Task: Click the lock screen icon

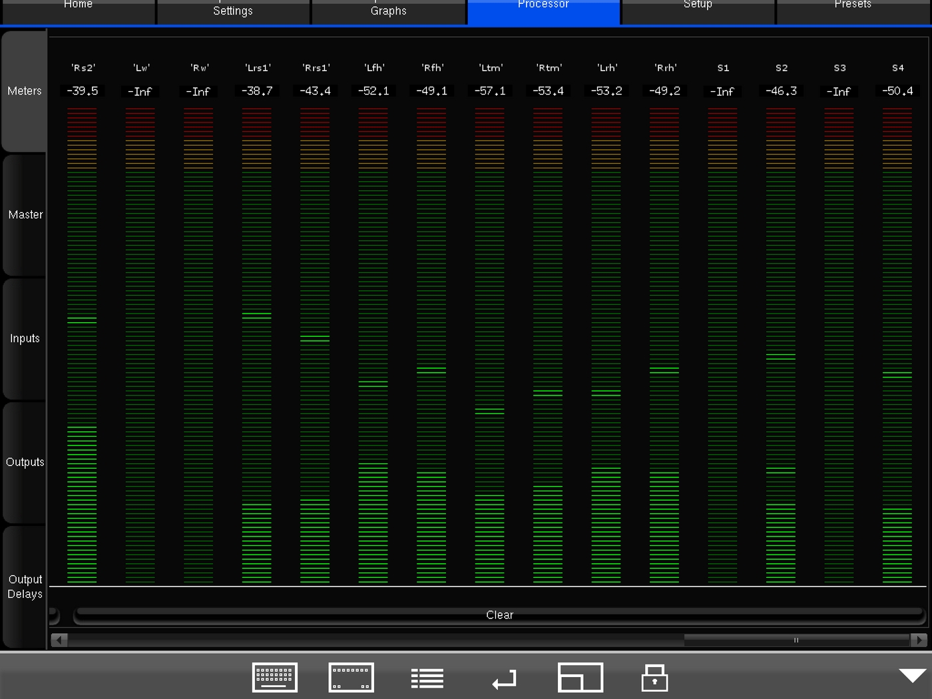Action: click(x=654, y=678)
